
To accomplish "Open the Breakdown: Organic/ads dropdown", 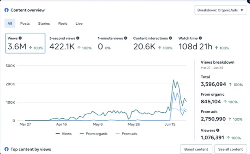I will [220, 10].
